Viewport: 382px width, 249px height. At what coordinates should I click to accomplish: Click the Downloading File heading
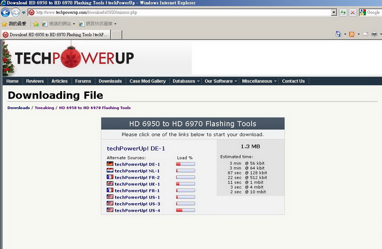(55, 95)
